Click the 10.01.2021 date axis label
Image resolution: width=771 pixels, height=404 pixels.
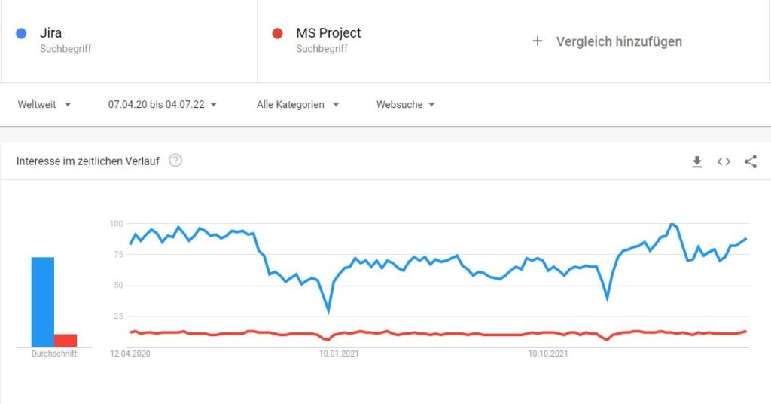pyautogui.click(x=339, y=353)
